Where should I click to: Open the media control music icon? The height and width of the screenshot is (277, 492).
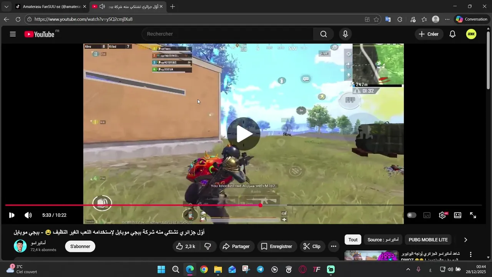tap(412, 19)
